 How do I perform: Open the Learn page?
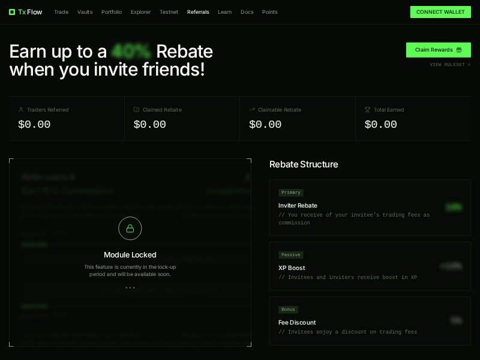(225, 12)
